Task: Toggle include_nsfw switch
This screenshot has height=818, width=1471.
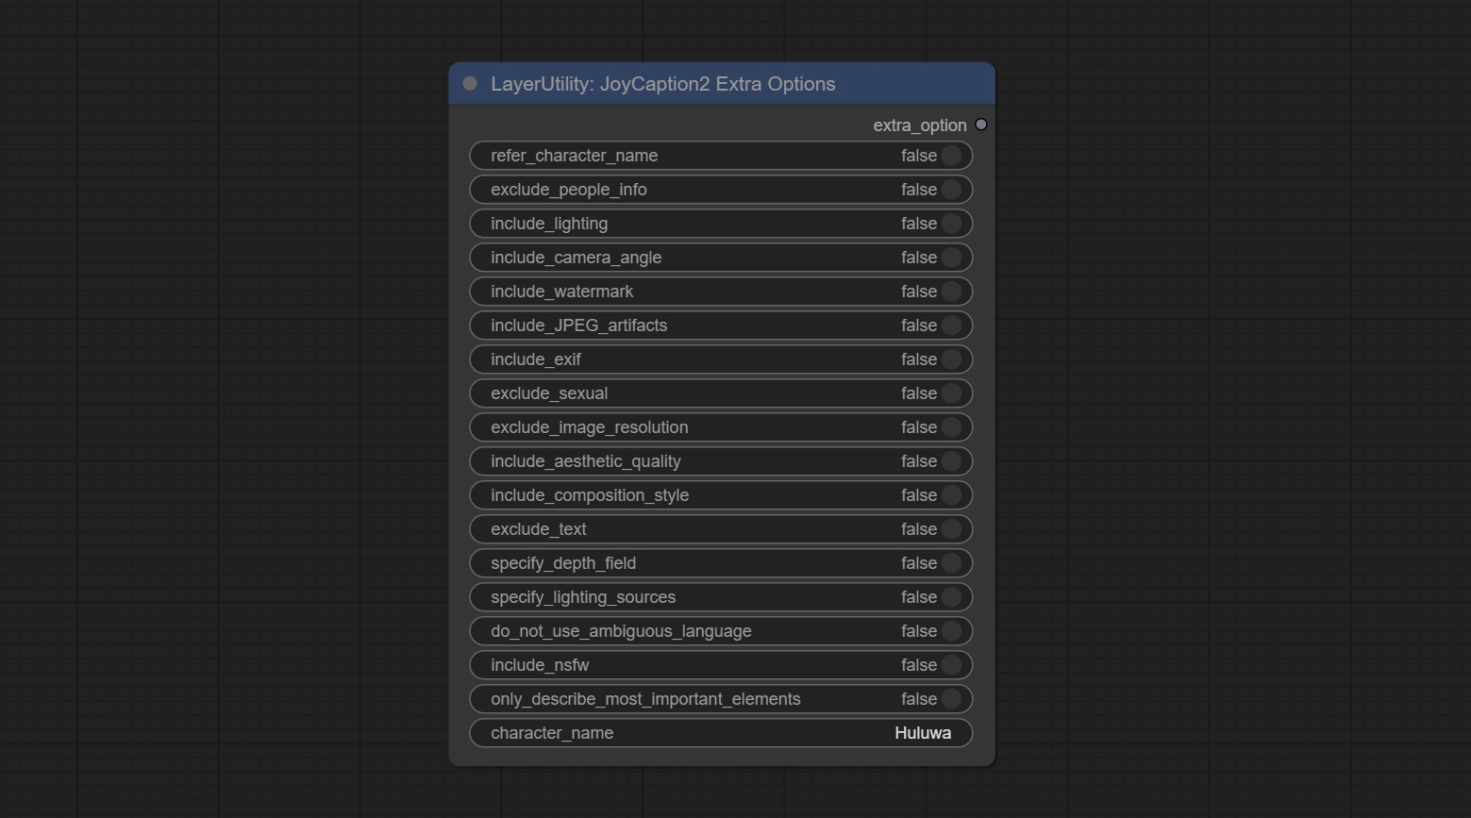Action: [721, 665]
